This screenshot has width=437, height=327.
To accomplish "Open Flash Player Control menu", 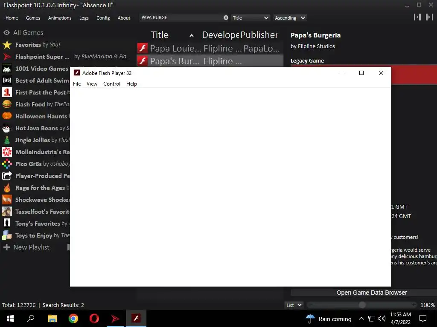I will 112,84.
